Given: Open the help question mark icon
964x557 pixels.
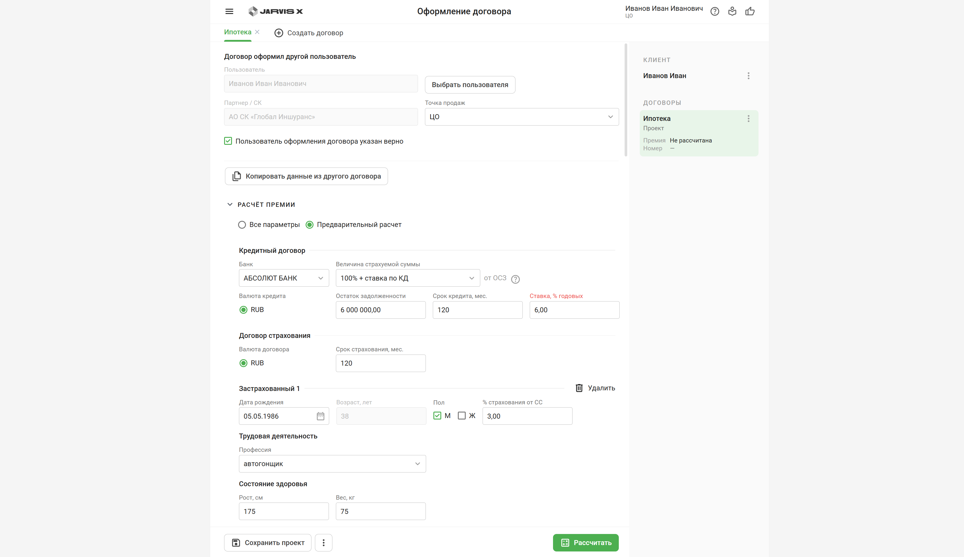Looking at the screenshot, I should (x=714, y=11).
